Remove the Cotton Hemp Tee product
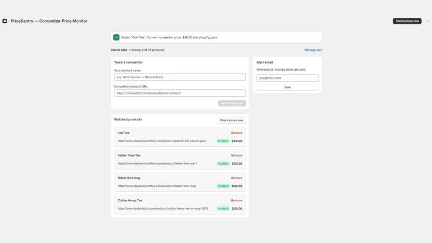 click(237, 200)
